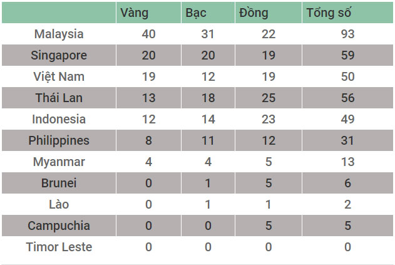The width and height of the screenshot is (395, 265).
Task: Select the Thái Lan country name
Action: point(59,98)
